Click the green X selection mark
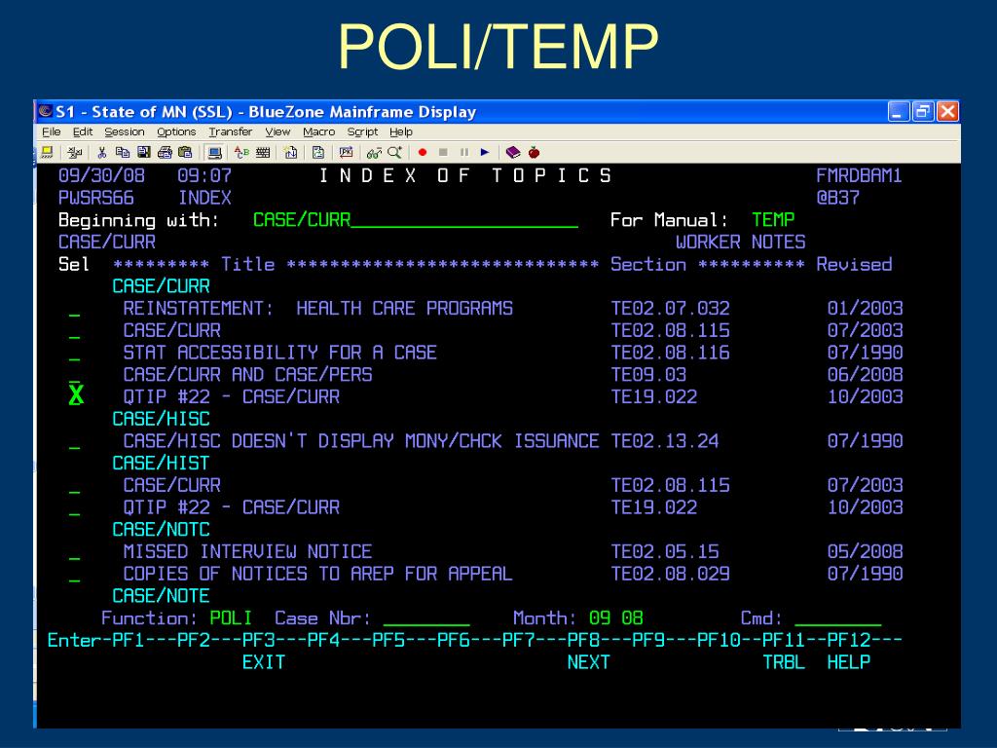 coord(76,395)
